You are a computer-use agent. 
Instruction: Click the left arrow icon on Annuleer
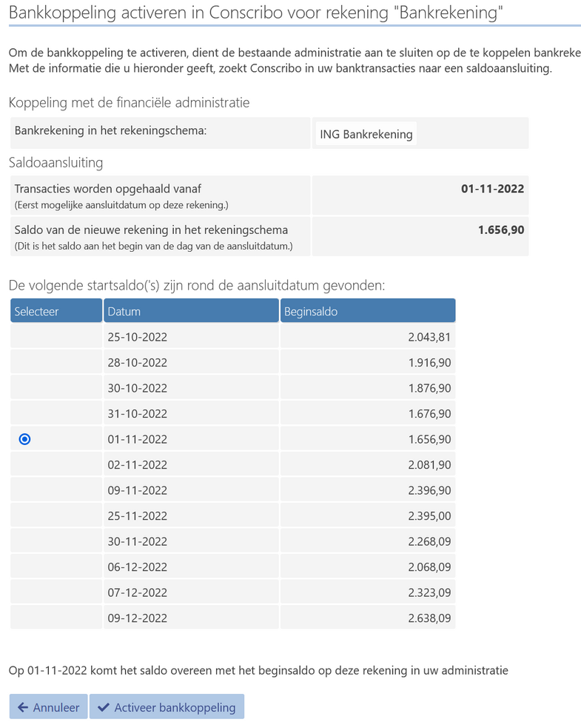click(x=23, y=707)
